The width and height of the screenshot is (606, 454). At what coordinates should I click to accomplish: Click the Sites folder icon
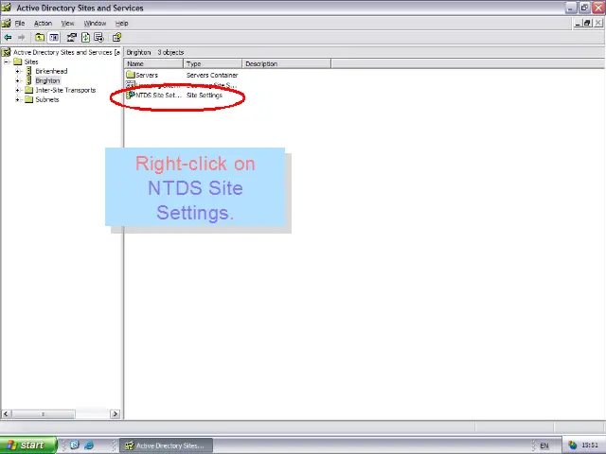(x=18, y=61)
